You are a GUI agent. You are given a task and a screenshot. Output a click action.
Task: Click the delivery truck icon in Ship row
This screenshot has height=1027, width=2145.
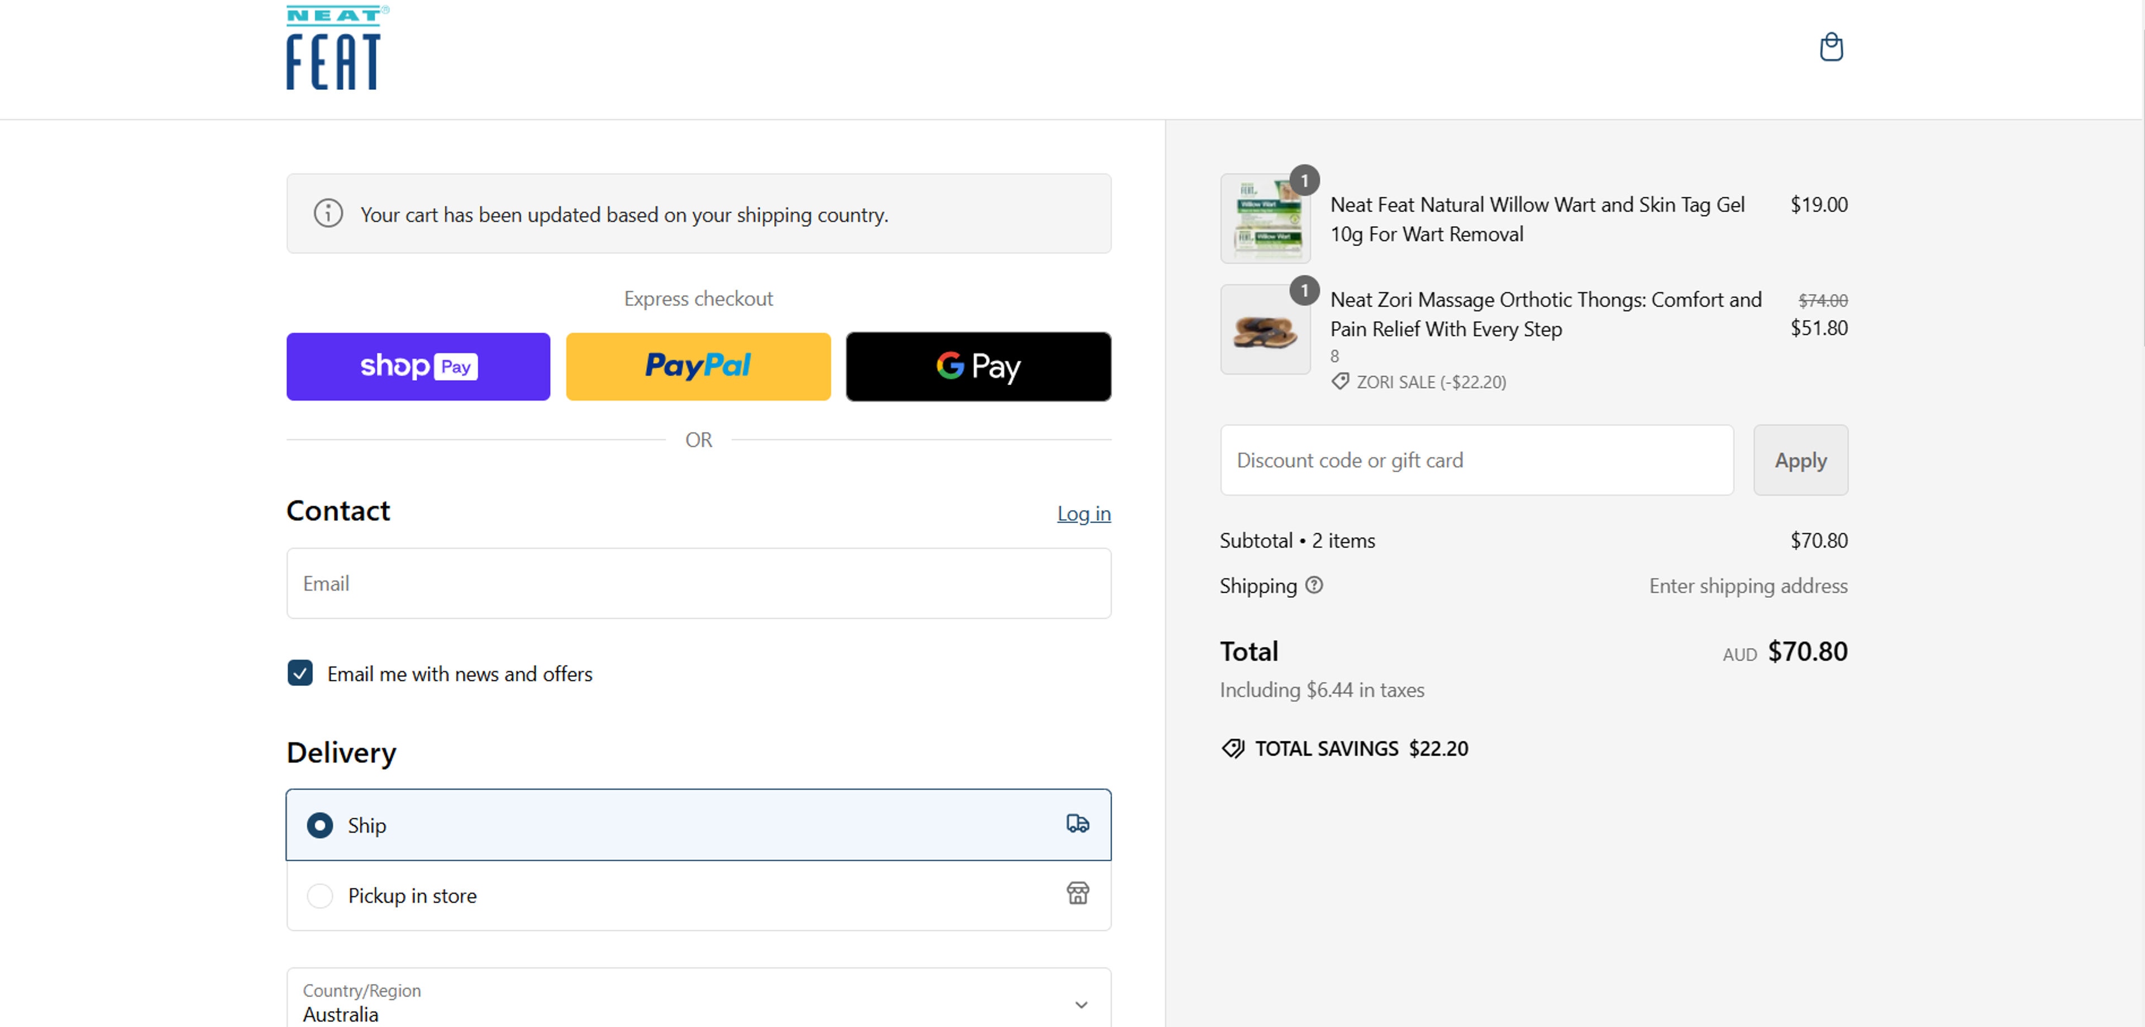(x=1078, y=824)
